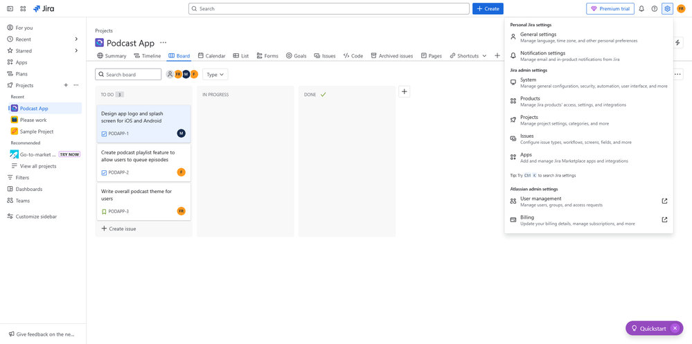692x344 pixels.
Task: Click the notifications bell icon
Action: pos(641,9)
